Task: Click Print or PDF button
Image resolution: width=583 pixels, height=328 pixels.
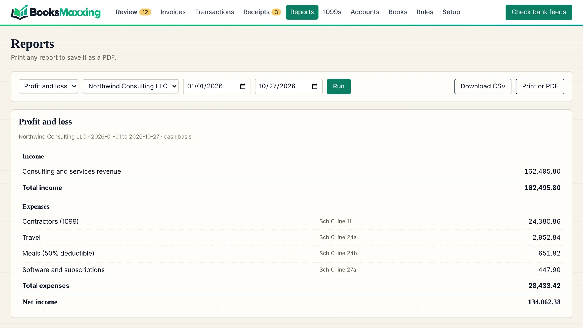Action: point(540,86)
